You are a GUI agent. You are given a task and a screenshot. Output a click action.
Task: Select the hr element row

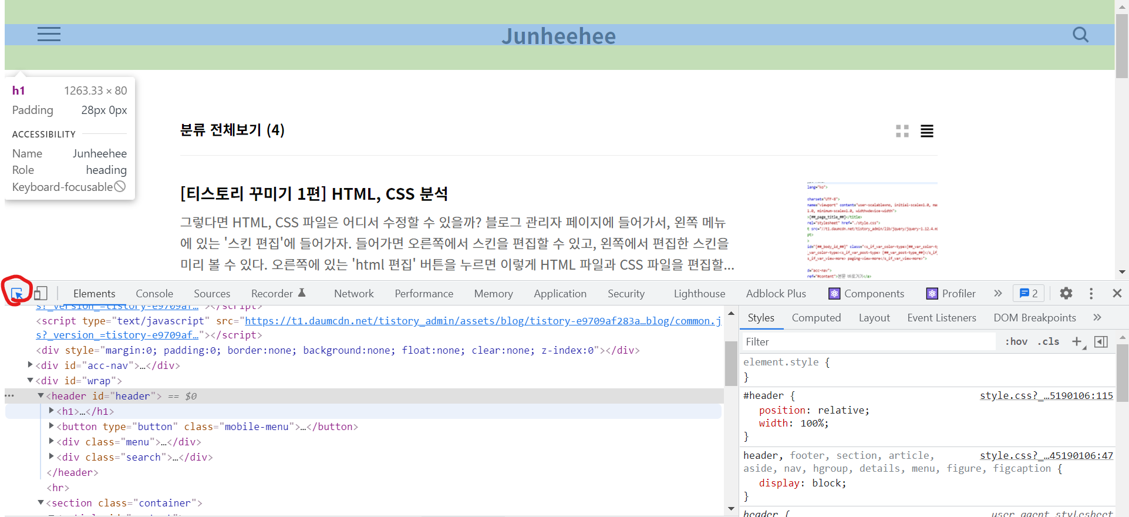(x=58, y=488)
